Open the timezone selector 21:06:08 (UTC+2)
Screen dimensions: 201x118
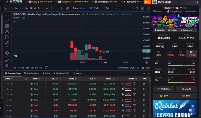(126, 68)
